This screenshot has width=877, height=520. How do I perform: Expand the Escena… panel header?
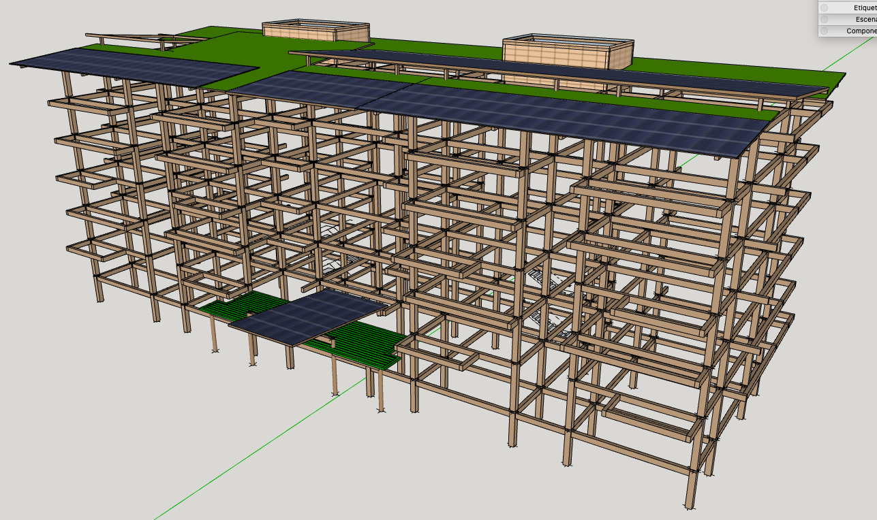(848, 19)
